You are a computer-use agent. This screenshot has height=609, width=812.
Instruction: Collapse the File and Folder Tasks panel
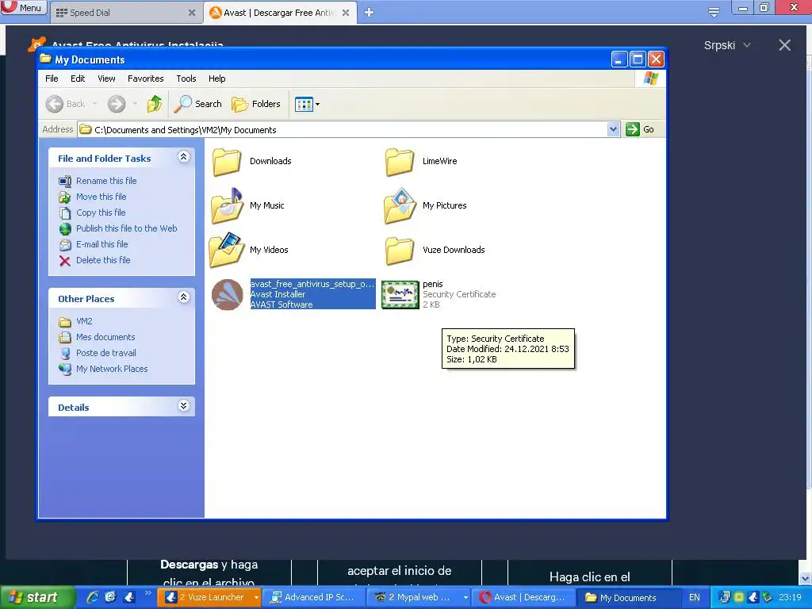click(183, 157)
